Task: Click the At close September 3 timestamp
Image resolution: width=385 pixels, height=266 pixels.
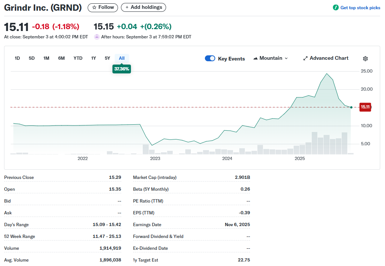Action: pyautogui.click(x=46, y=37)
